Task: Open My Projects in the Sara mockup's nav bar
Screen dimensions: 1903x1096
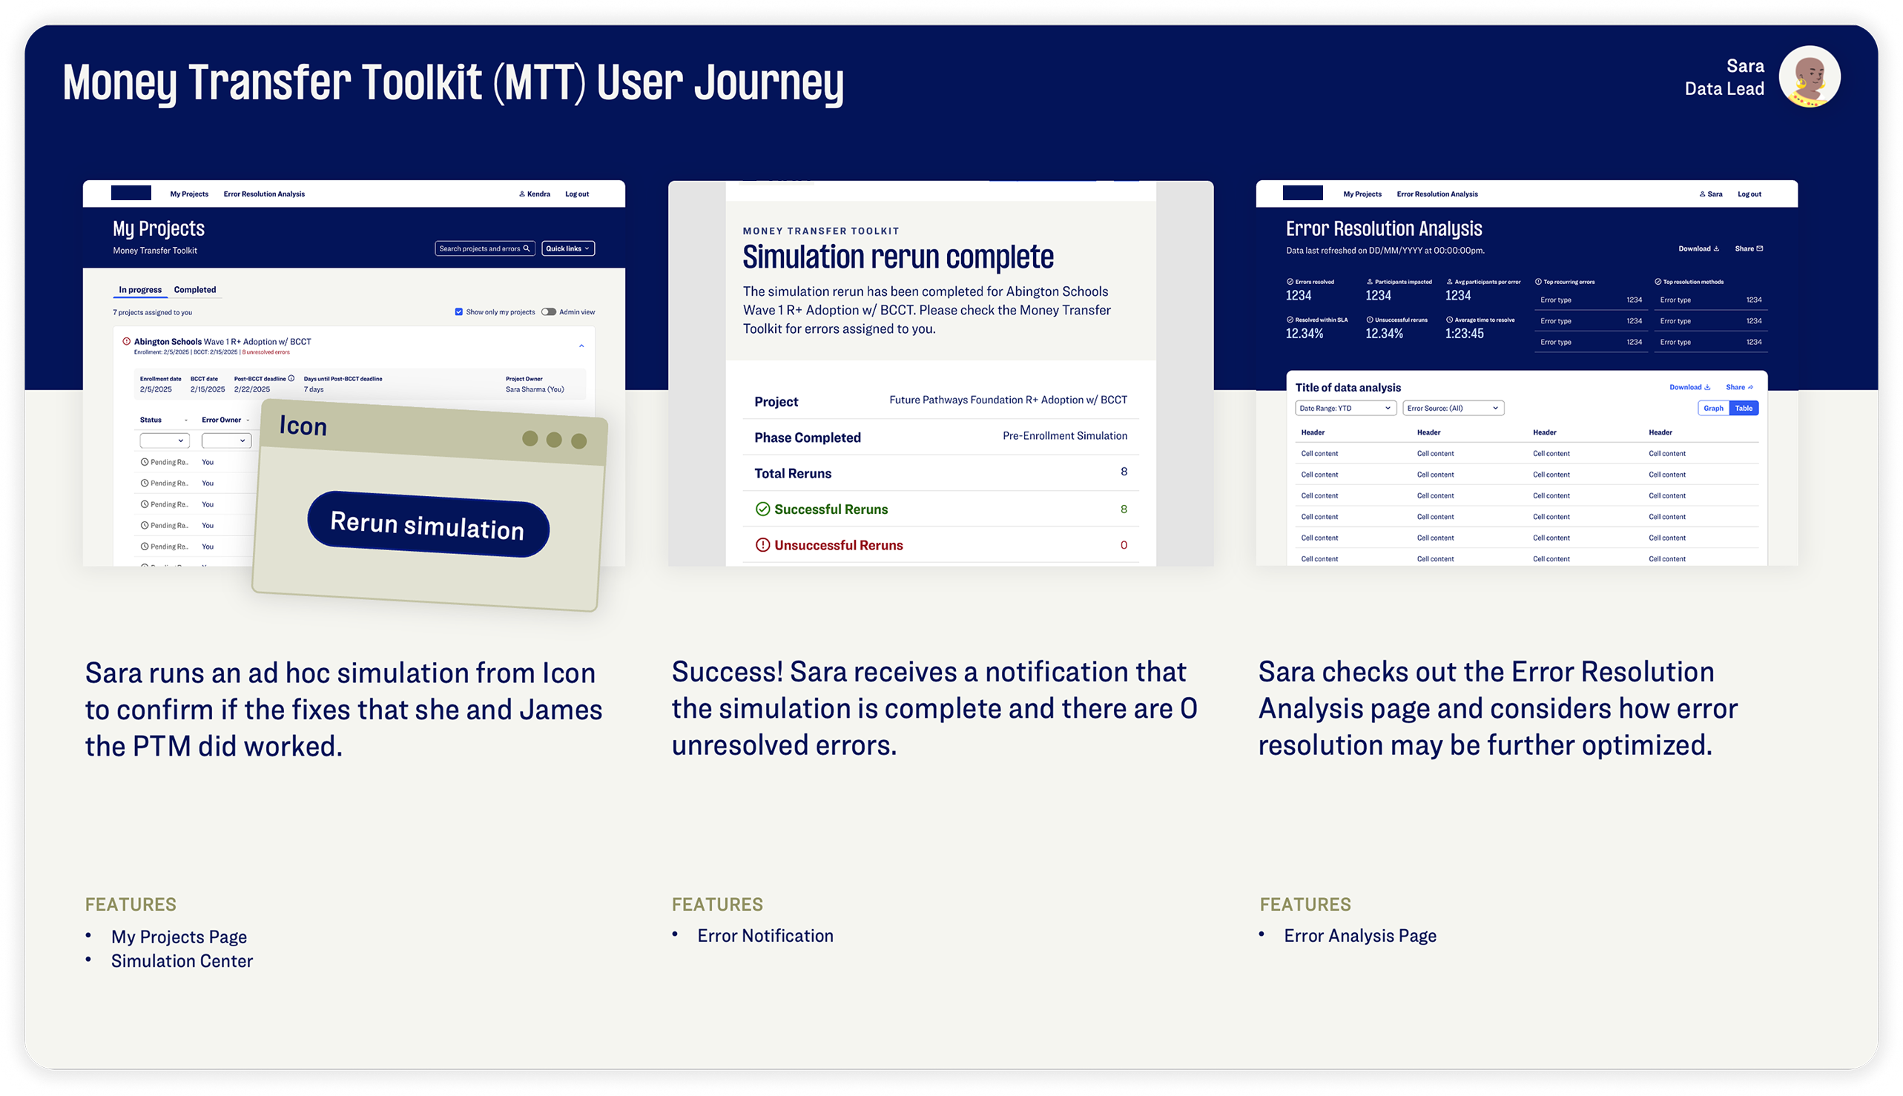Action: click(1362, 194)
